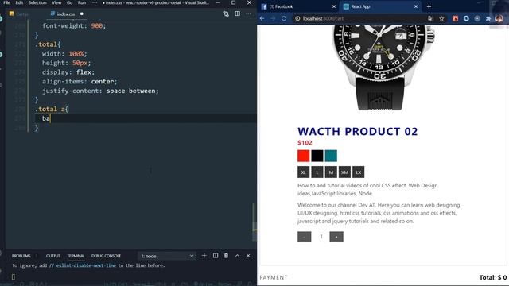The width and height of the screenshot is (509, 286).
Task: Reload the localhost page
Action: 284,18
